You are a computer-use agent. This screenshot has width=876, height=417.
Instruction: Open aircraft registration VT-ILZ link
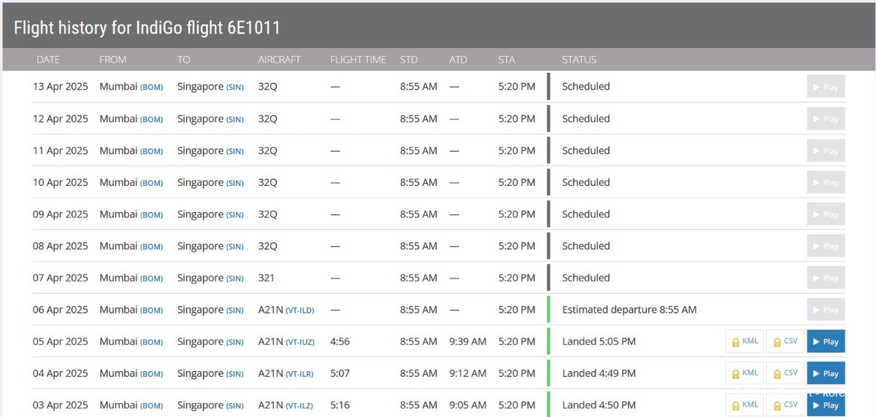tap(299, 406)
